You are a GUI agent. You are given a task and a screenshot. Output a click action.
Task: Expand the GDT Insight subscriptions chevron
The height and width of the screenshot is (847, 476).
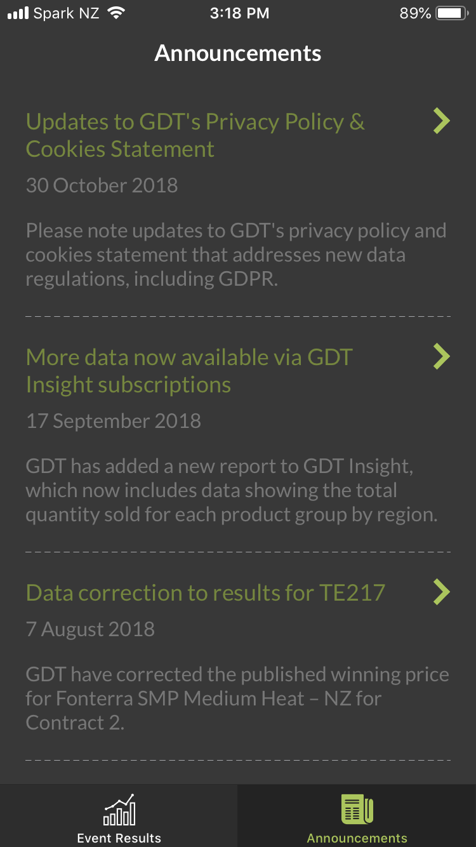coord(442,356)
